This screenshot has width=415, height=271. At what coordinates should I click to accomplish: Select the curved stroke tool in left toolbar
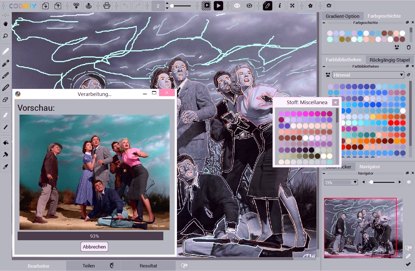pos(5,115)
